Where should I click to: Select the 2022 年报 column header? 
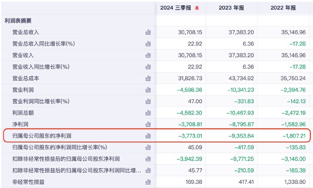point(283,8)
